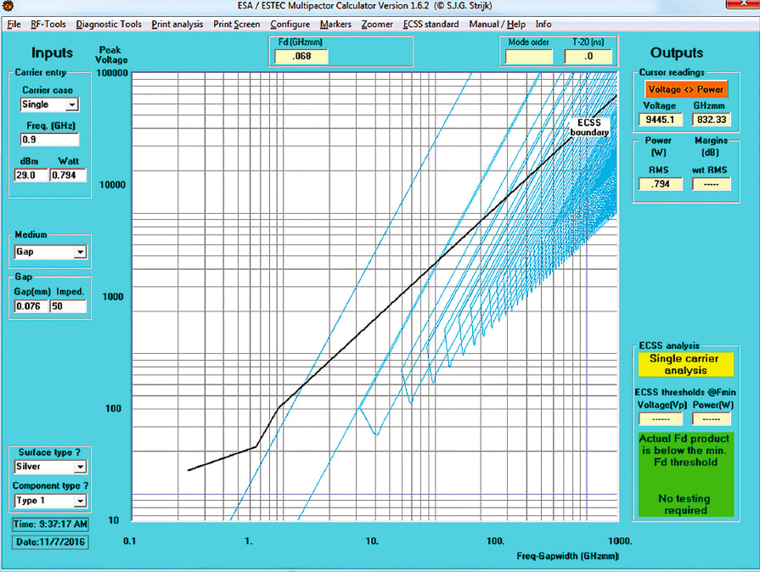Click the Margins wrt RMS value box
The height and width of the screenshot is (572, 760).
(x=711, y=184)
